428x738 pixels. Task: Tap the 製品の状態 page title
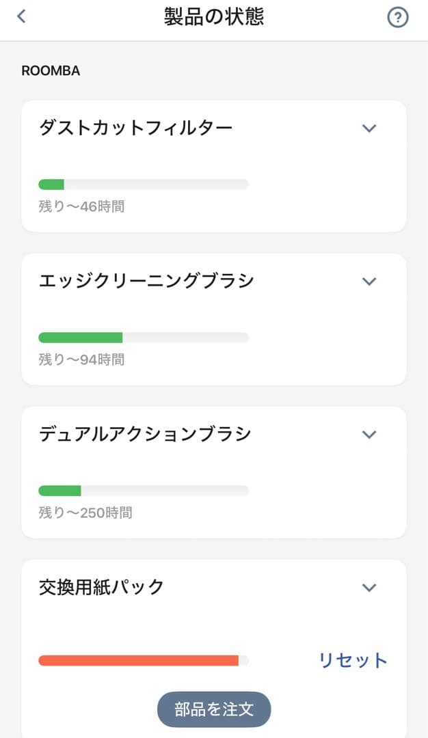(213, 17)
